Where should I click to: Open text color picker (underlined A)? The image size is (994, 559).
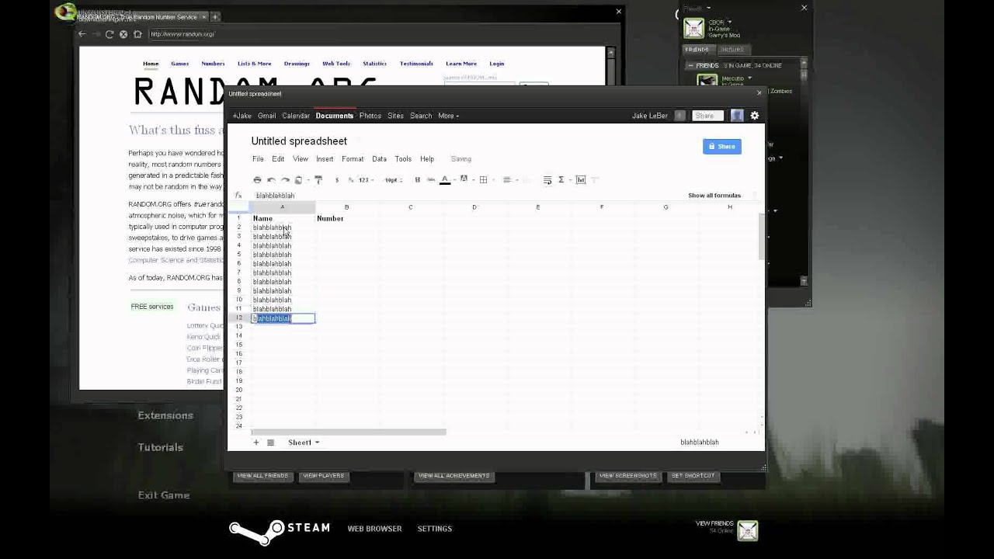click(445, 180)
